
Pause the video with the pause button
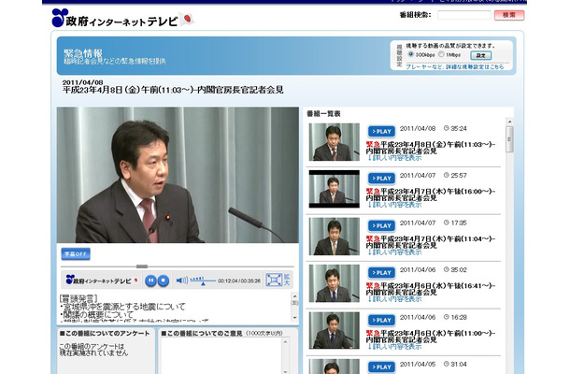150,280
